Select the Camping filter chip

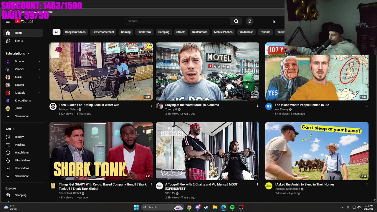(164, 32)
